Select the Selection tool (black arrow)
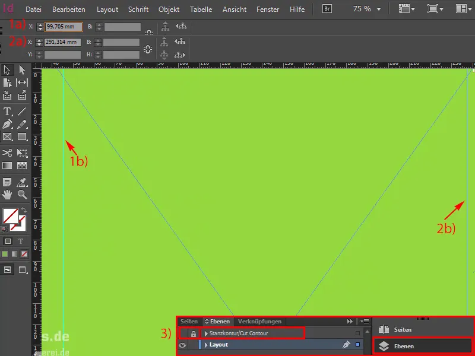This screenshot has width=475, height=356. [7, 70]
